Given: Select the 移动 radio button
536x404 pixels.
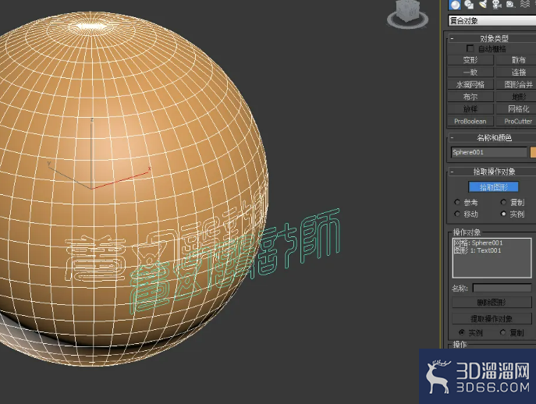Looking at the screenshot, I should click(457, 214).
